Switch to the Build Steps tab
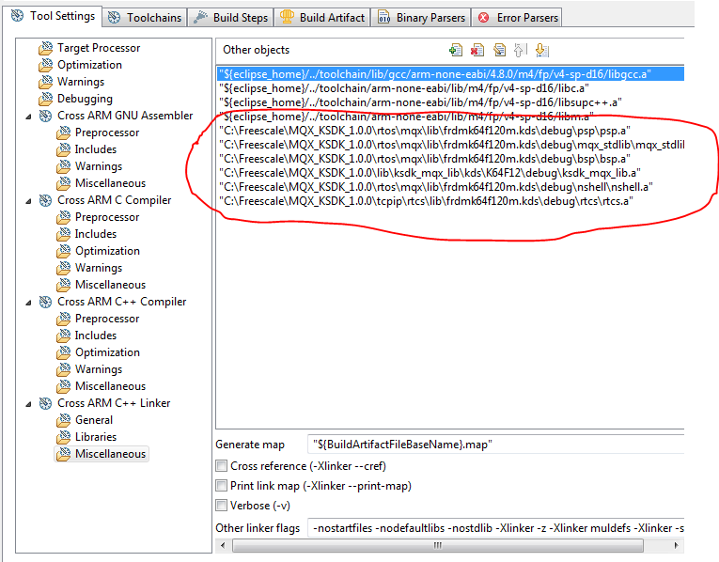The height and width of the screenshot is (562, 719). click(x=230, y=18)
